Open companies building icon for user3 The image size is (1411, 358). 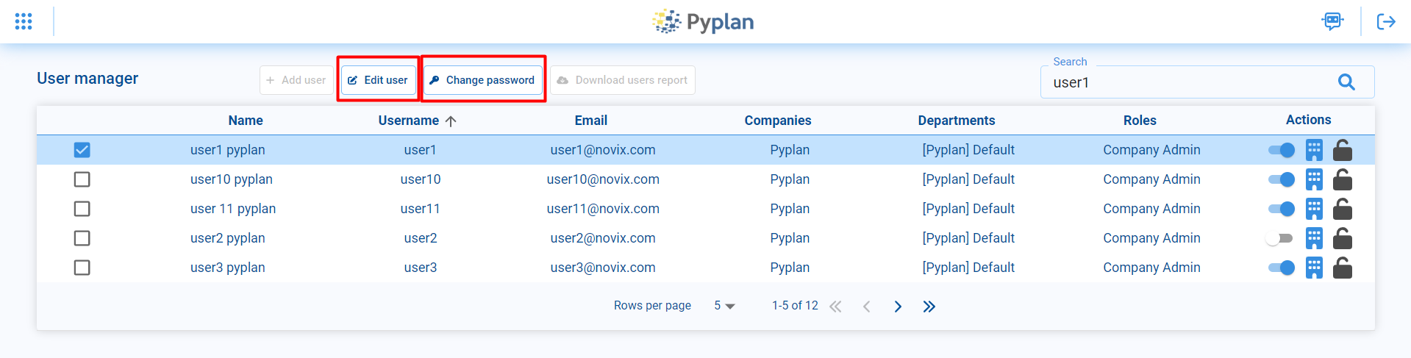(x=1314, y=268)
